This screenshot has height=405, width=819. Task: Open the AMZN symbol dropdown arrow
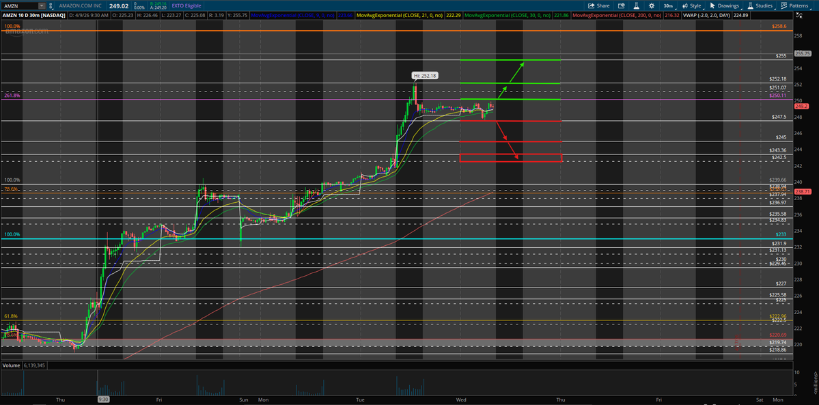click(41, 5)
